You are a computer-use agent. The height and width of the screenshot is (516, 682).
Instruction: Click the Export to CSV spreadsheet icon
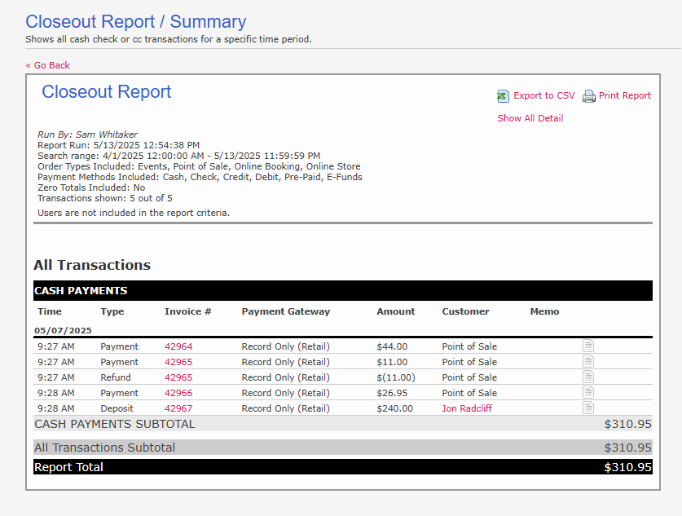pyautogui.click(x=503, y=96)
